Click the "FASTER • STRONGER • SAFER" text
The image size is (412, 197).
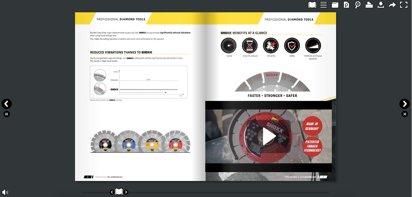coord(272,96)
